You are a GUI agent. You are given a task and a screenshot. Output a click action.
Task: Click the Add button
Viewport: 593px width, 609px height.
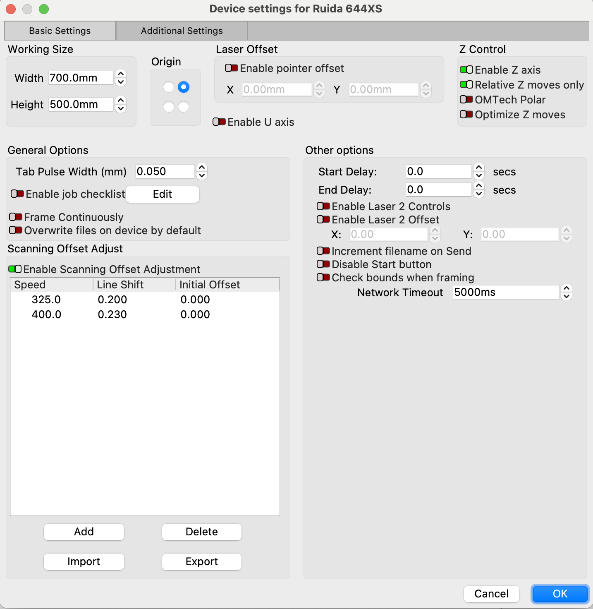click(84, 532)
